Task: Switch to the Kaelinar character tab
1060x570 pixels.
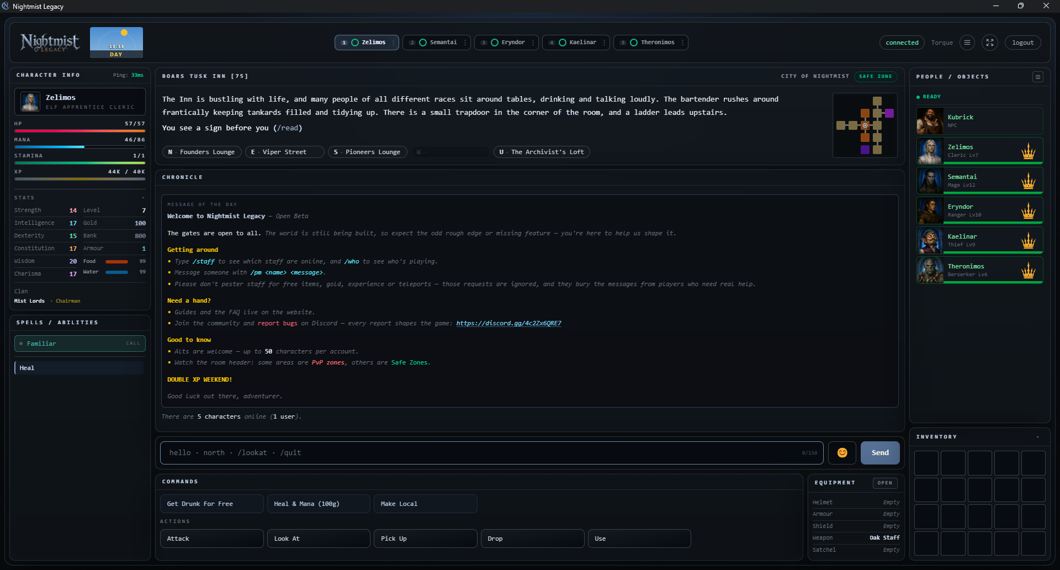Action: [x=576, y=43]
